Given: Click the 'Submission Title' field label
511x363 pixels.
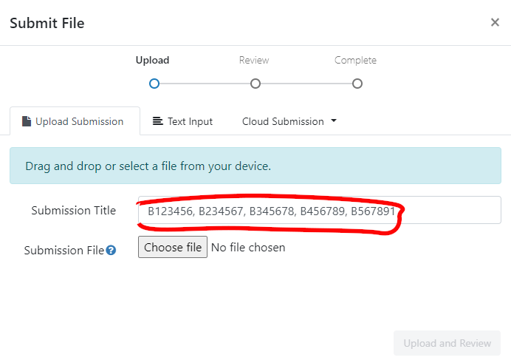Looking at the screenshot, I should (x=73, y=211).
